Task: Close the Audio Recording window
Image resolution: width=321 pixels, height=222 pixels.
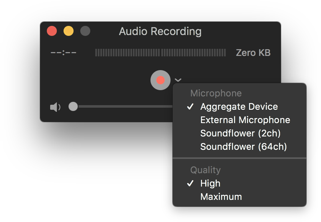Action: pyautogui.click(x=52, y=31)
